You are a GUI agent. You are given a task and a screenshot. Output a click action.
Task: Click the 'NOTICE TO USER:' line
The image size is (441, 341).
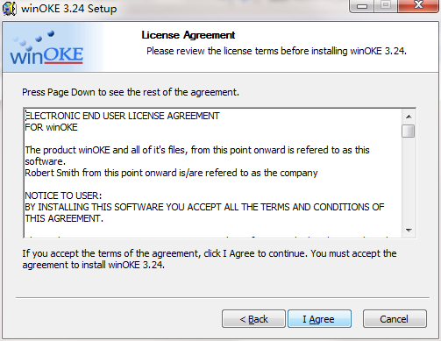pyautogui.click(x=63, y=195)
